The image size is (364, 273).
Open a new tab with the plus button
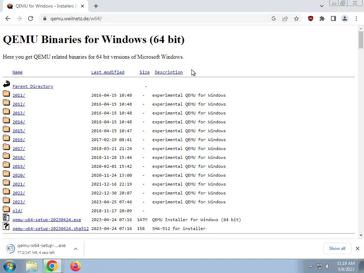pos(96,6)
